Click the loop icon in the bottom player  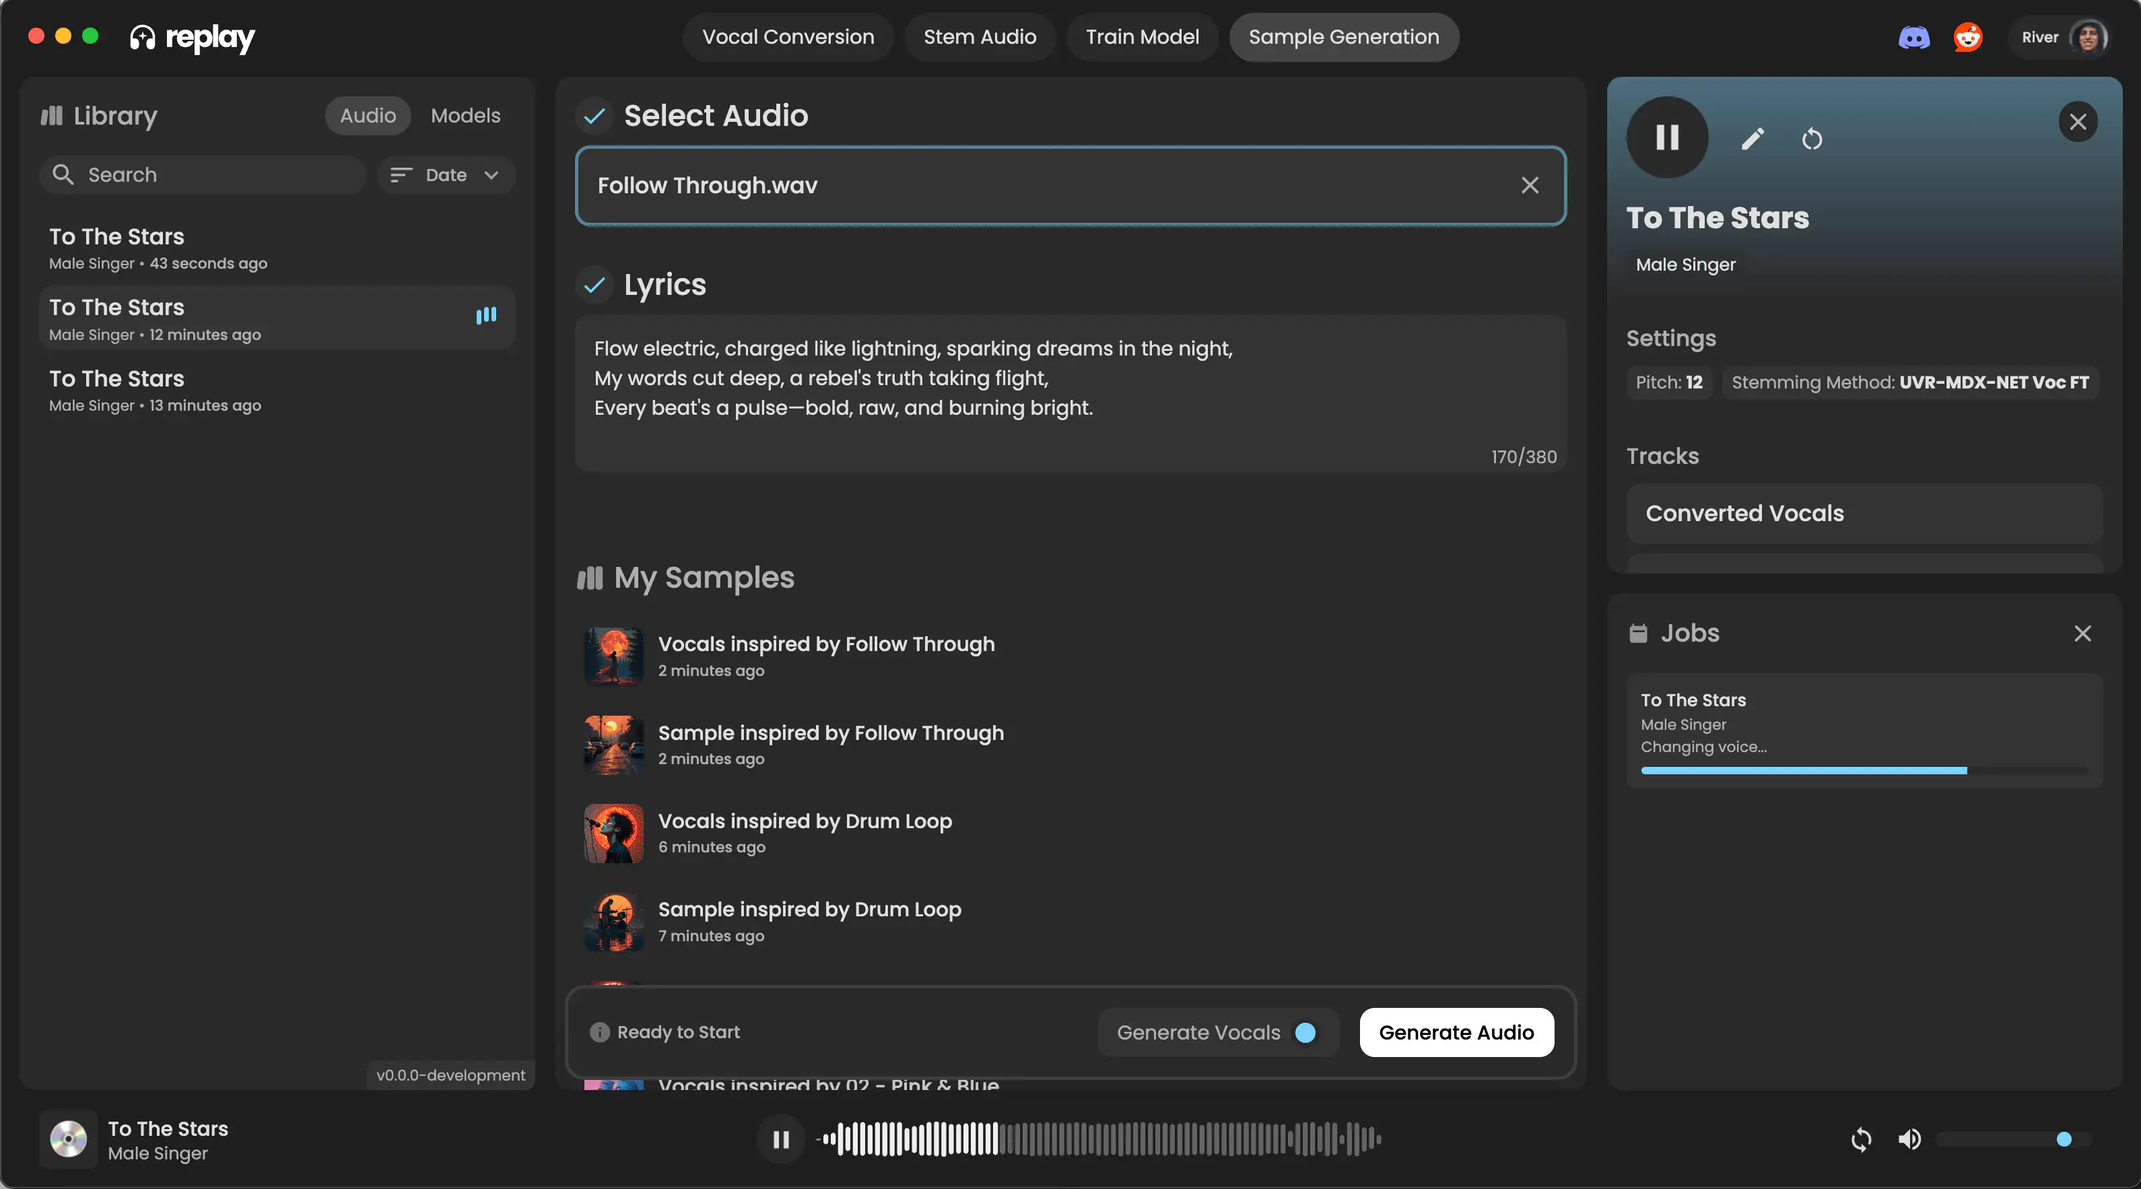(x=1862, y=1139)
